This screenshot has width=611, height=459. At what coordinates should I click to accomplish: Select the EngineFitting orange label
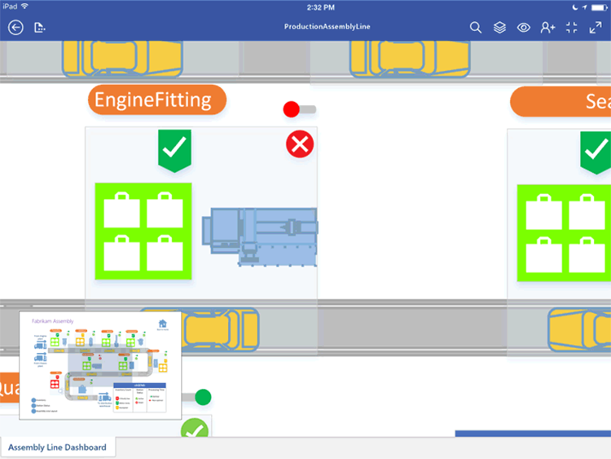coord(156,100)
